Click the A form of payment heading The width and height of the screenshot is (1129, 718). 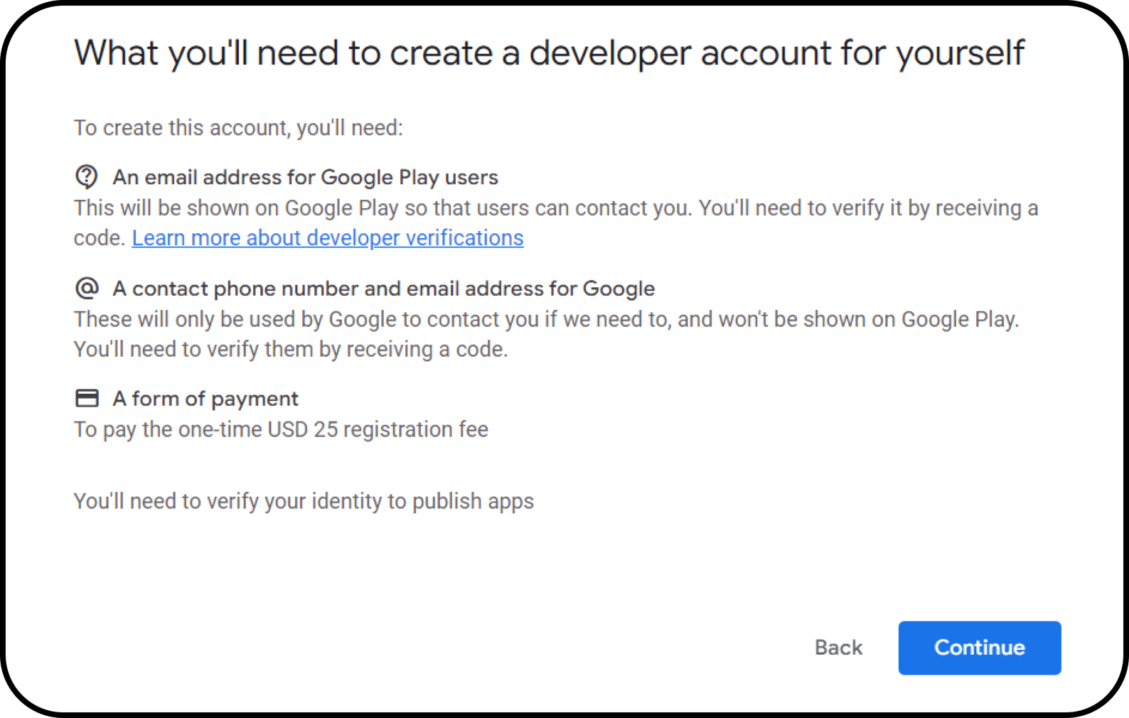pyautogui.click(x=205, y=398)
